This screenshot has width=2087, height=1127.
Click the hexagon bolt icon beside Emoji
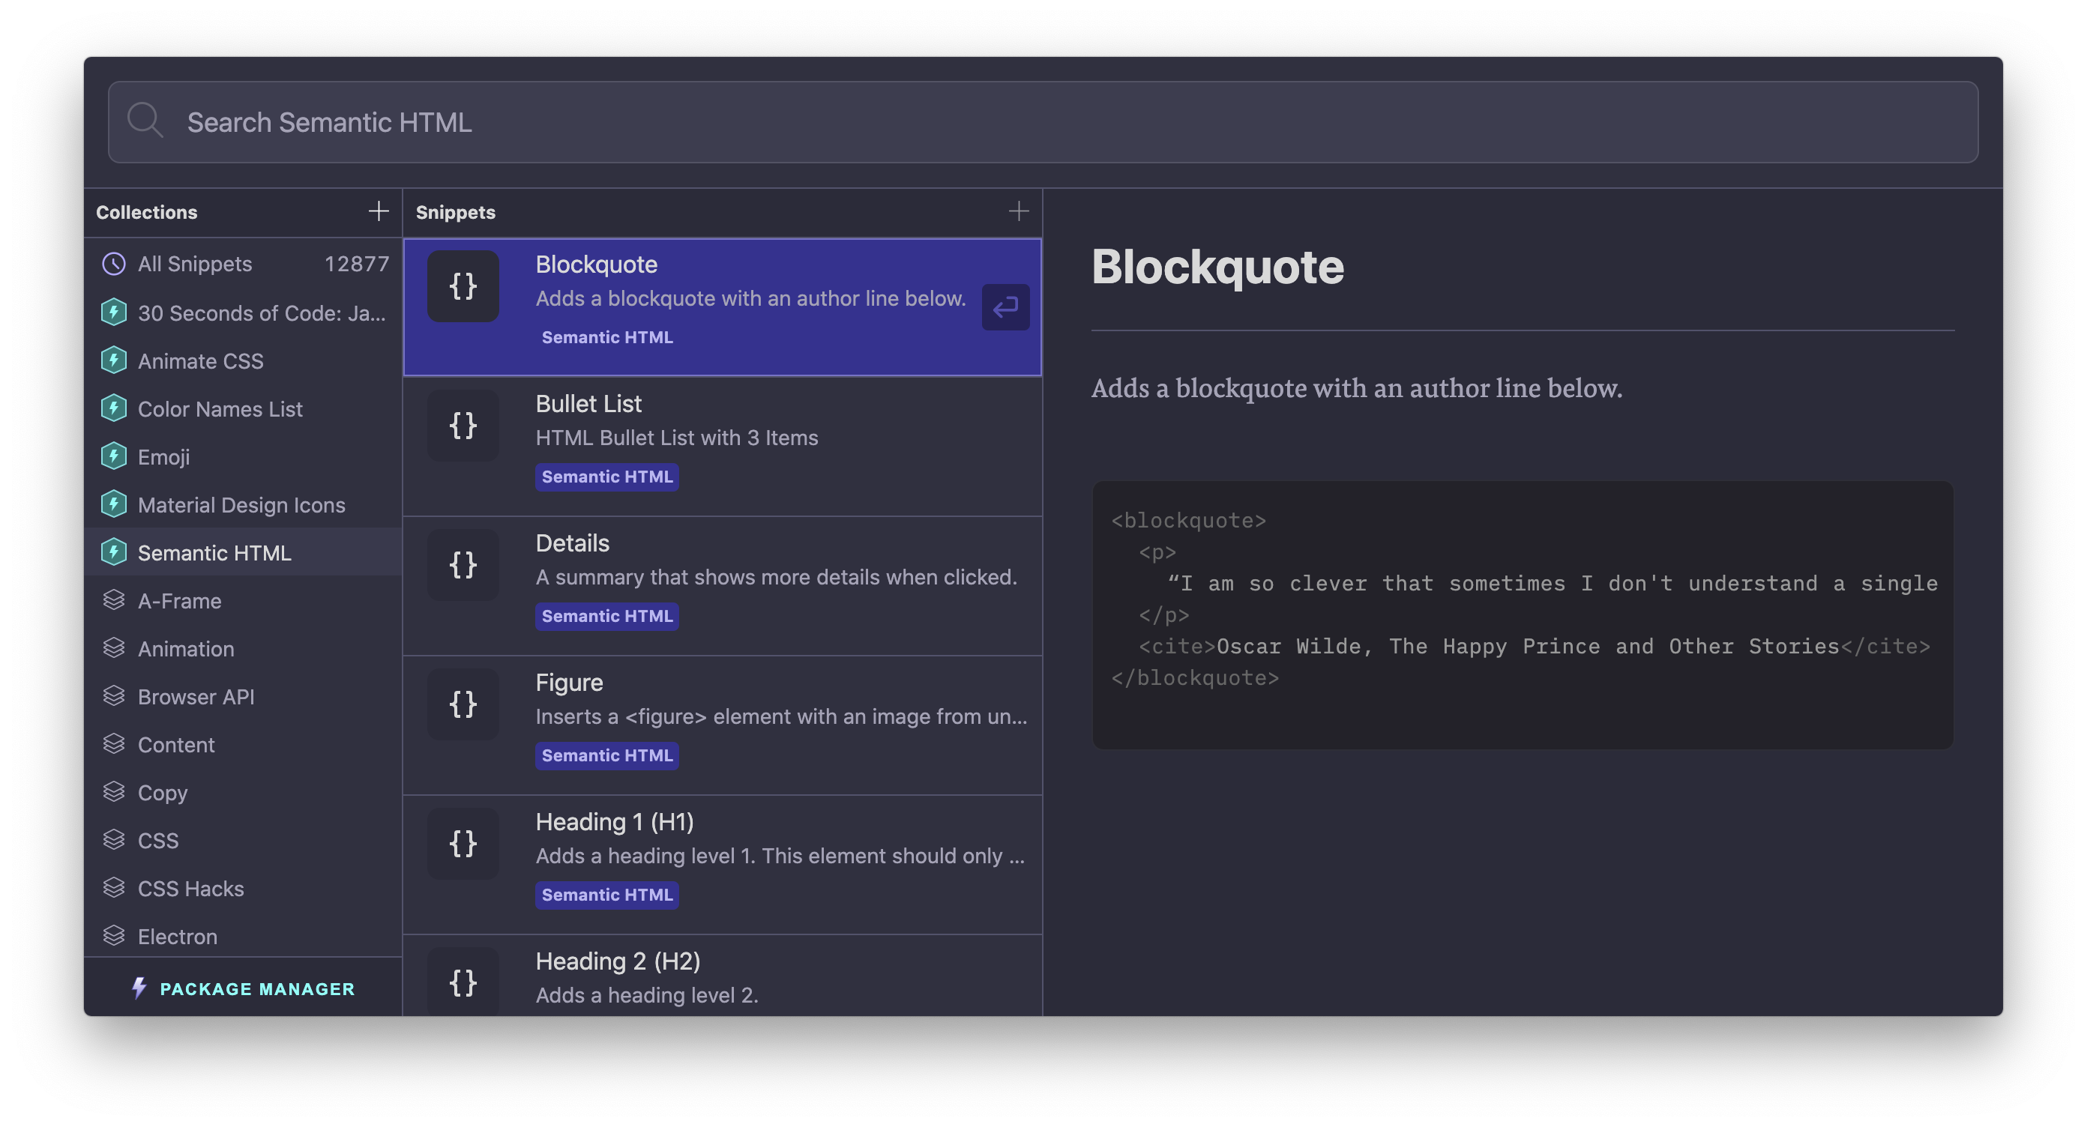coord(113,456)
